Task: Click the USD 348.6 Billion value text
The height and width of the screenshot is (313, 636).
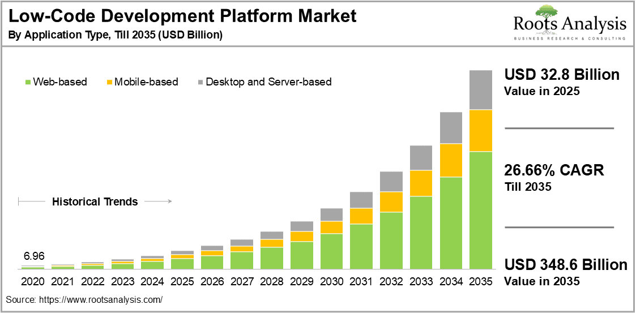Action: click(x=565, y=265)
